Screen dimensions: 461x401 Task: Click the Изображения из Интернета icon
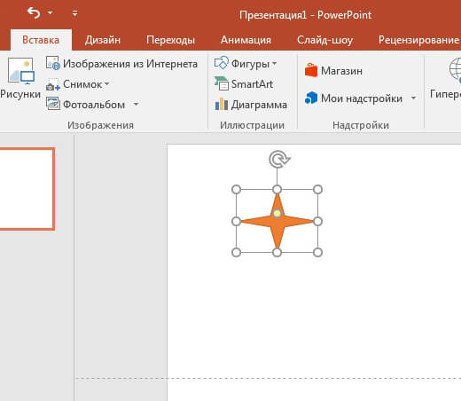click(x=53, y=64)
